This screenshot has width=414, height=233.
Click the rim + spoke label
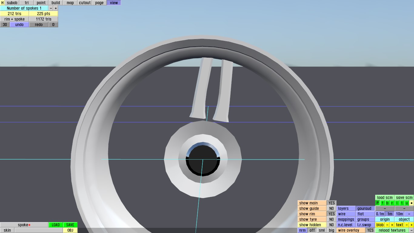[x=15, y=19]
